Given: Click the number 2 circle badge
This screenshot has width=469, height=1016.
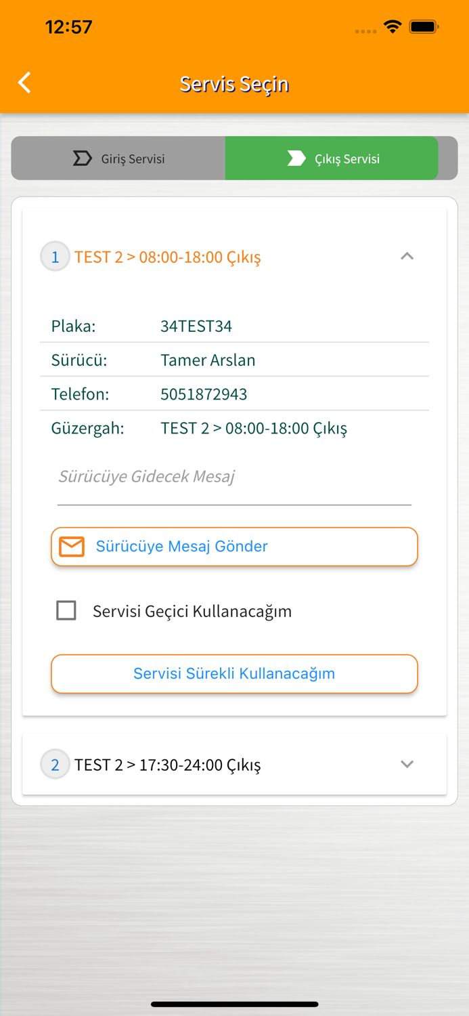Looking at the screenshot, I should 55,764.
